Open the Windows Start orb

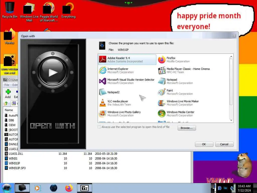pos(7,188)
